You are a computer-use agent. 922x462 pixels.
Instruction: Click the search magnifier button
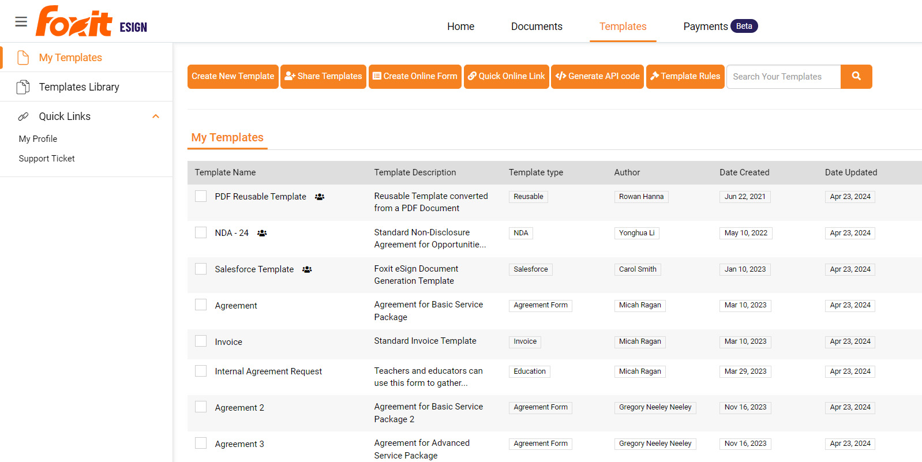tap(856, 76)
